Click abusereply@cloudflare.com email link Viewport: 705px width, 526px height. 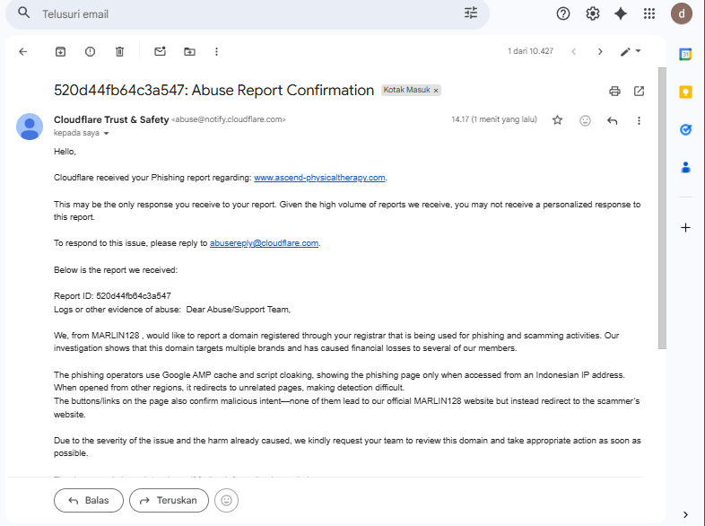tap(264, 243)
